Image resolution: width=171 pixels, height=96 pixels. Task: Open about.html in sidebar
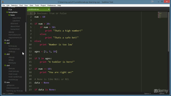15,26
